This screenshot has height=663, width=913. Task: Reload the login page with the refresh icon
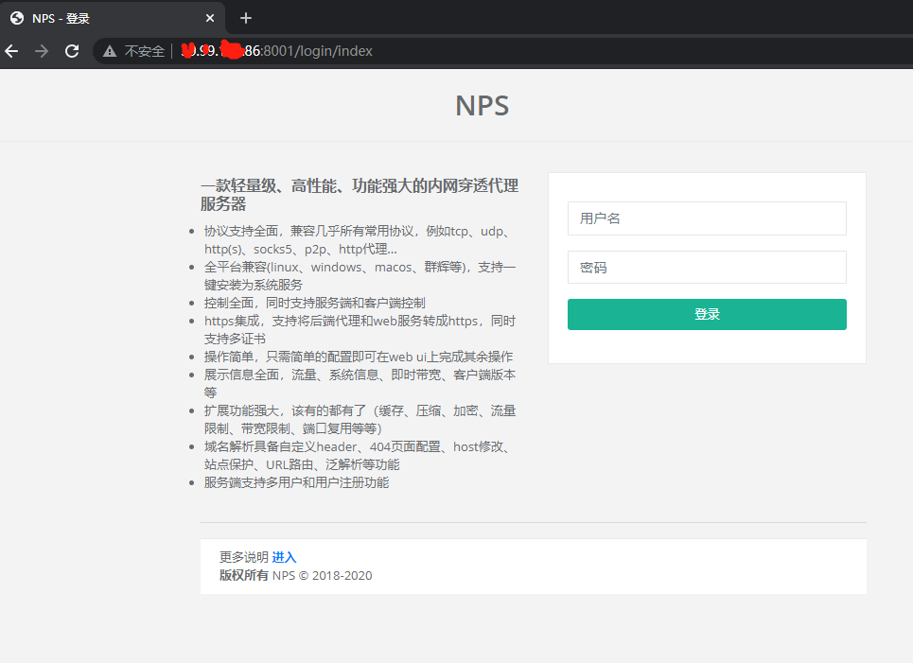point(72,51)
